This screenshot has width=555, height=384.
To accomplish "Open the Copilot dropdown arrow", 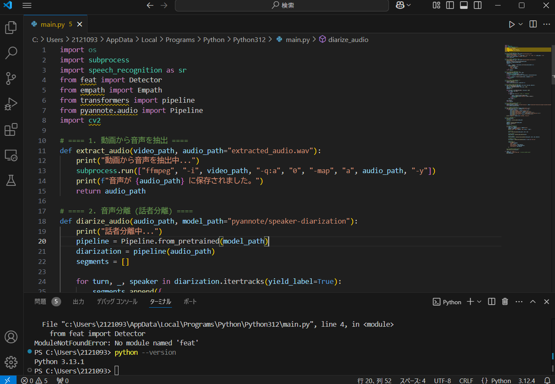I will coord(409,5).
